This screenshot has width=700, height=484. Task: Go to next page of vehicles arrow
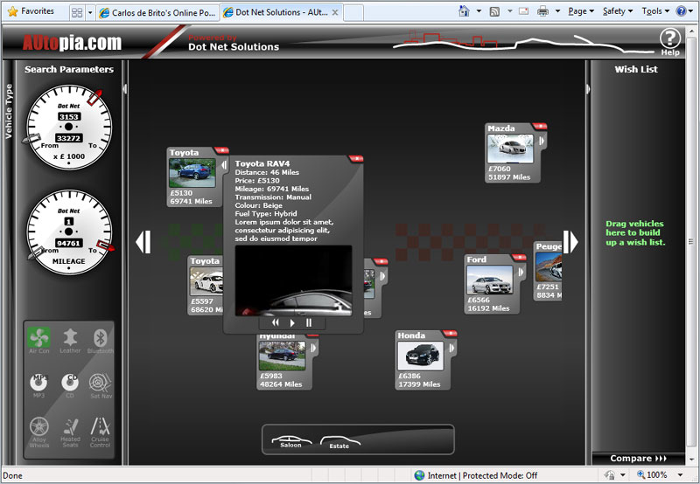pyautogui.click(x=570, y=242)
